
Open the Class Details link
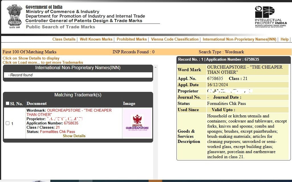64,39
